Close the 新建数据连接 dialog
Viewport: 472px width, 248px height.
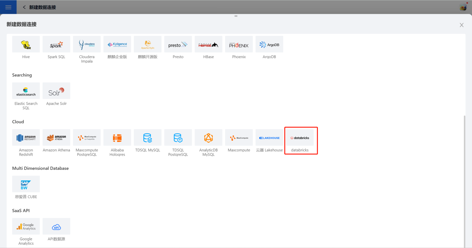[462, 25]
